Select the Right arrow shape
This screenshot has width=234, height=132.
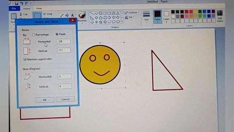pos(109,18)
